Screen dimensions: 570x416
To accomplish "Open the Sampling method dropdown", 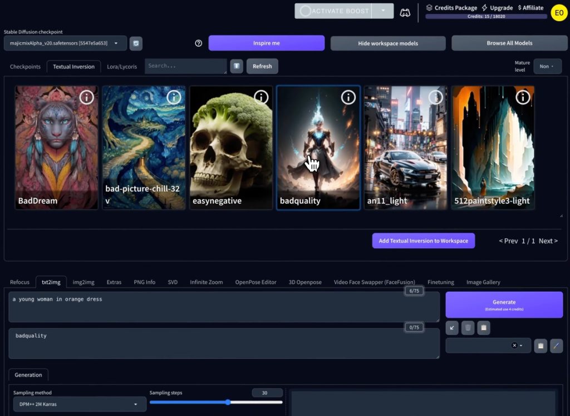I will [x=80, y=404].
